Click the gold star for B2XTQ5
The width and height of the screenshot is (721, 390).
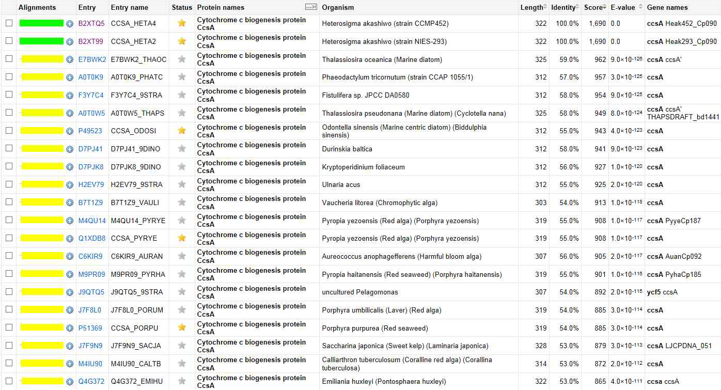pos(181,23)
